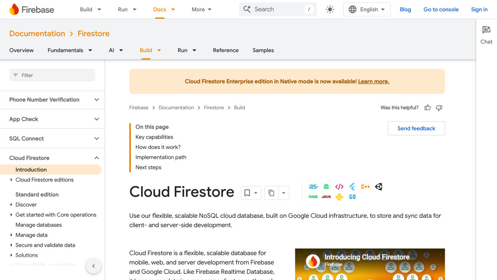
Task: Click the Learn more link in banner
Action: pos(374,81)
